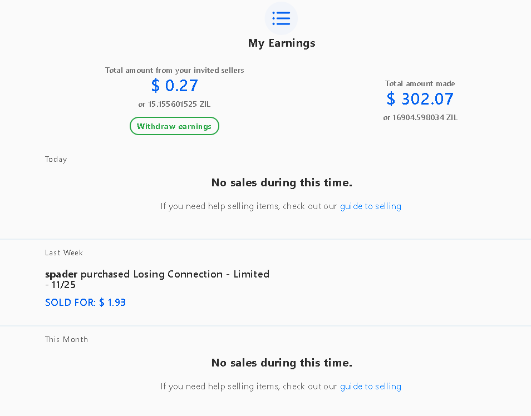Image resolution: width=531 pixels, height=416 pixels.
Task: Select the Losing Connection - Limited sale entry
Action: tap(157, 279)
